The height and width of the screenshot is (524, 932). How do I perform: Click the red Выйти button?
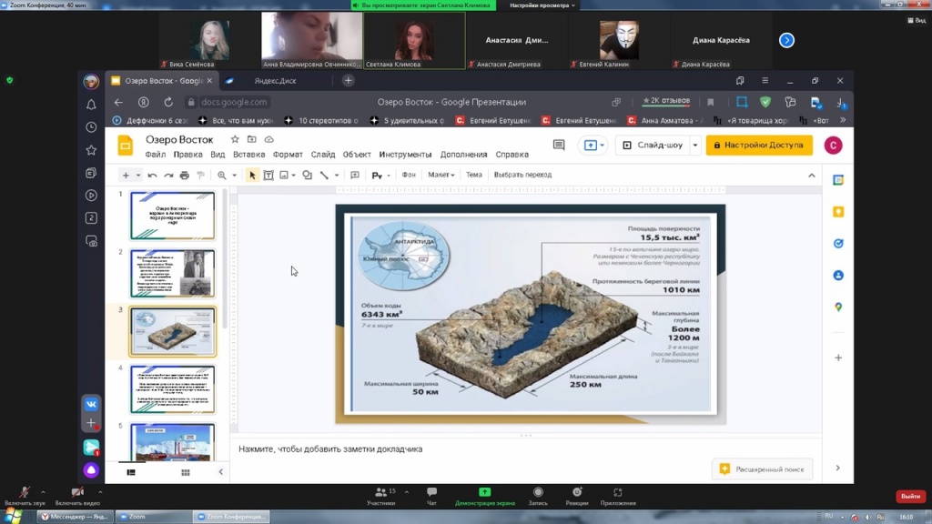(909, 497)
